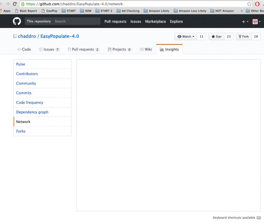This screenshot has width=264, height=224.
Task: Select Network in the Insights sidebar
Action: coord(42,122)
